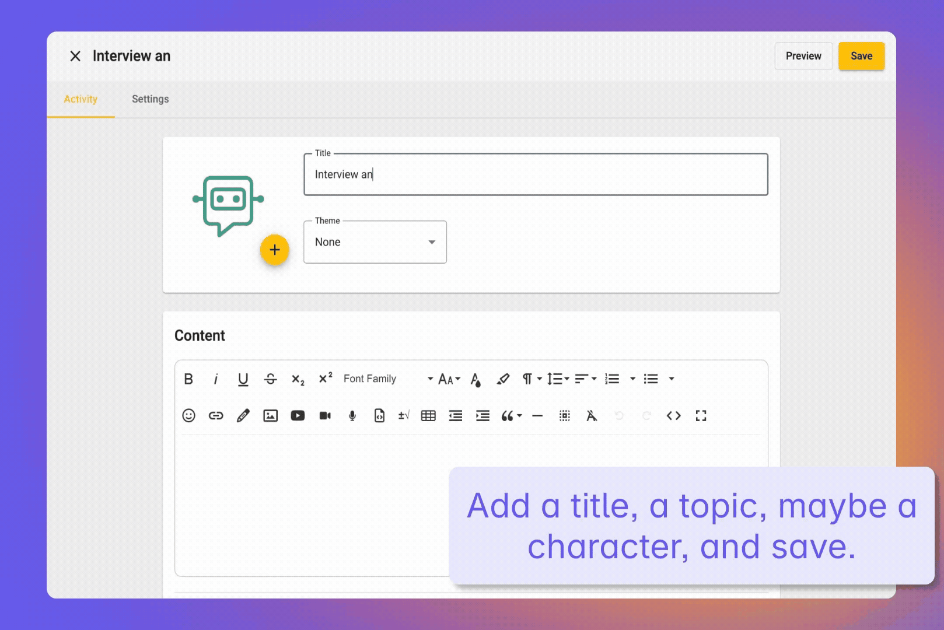Open the emoji picker
Viewport: 944px width, 630px height.
coord(188,415)
